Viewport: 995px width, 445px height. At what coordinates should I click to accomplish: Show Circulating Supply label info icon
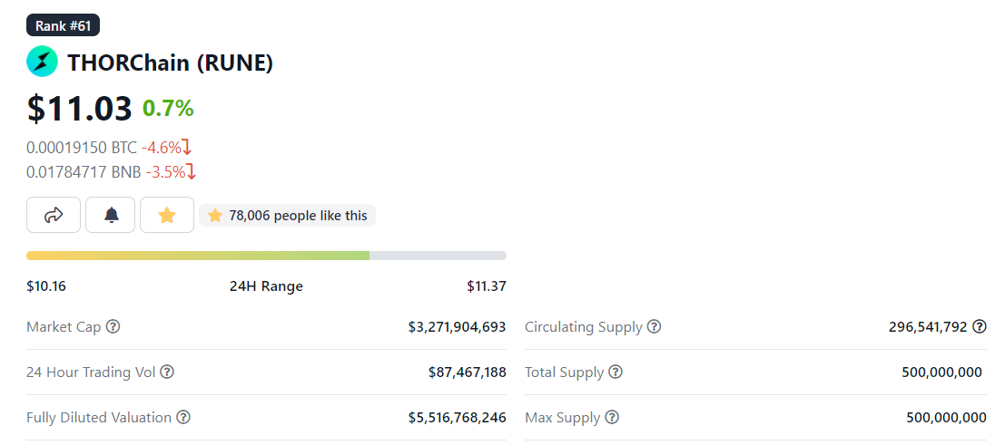[655, 327]
